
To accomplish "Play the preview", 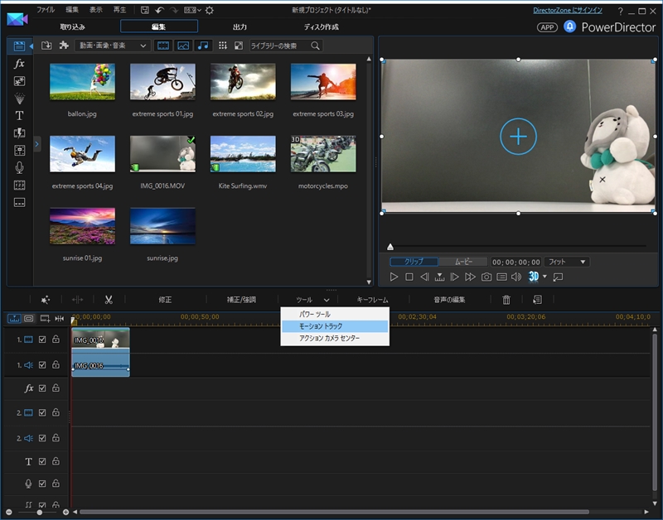I will click(394, 277).
